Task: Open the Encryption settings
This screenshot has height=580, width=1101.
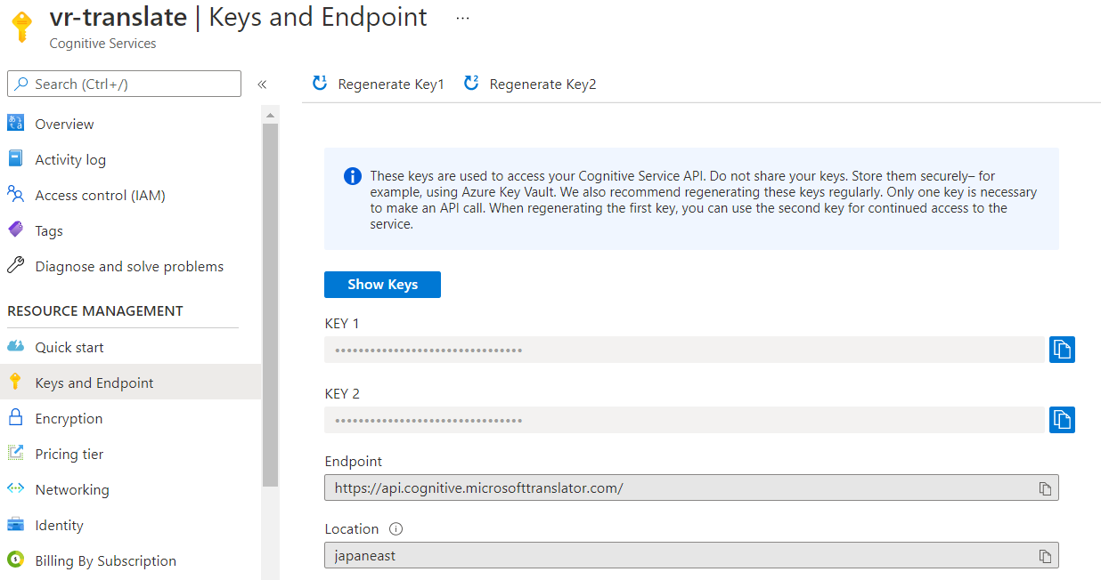Action: [69, 419]
